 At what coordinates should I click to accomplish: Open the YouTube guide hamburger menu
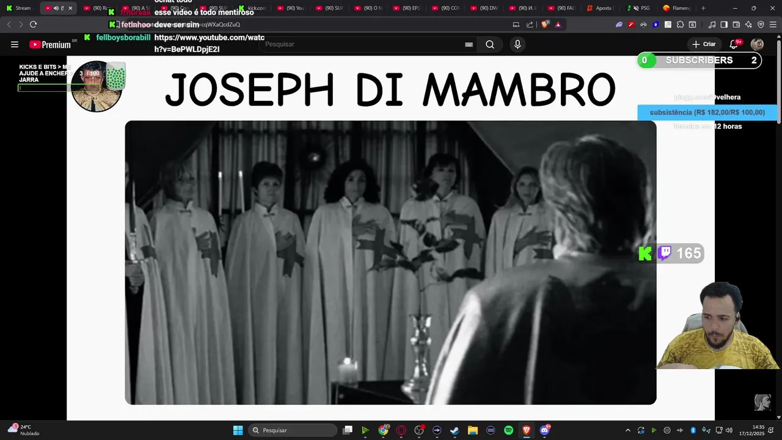[15, 45]
